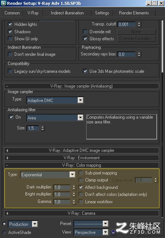Click the antialiasing filter description text
Screen dimensions: 165x238
[120, 119]
